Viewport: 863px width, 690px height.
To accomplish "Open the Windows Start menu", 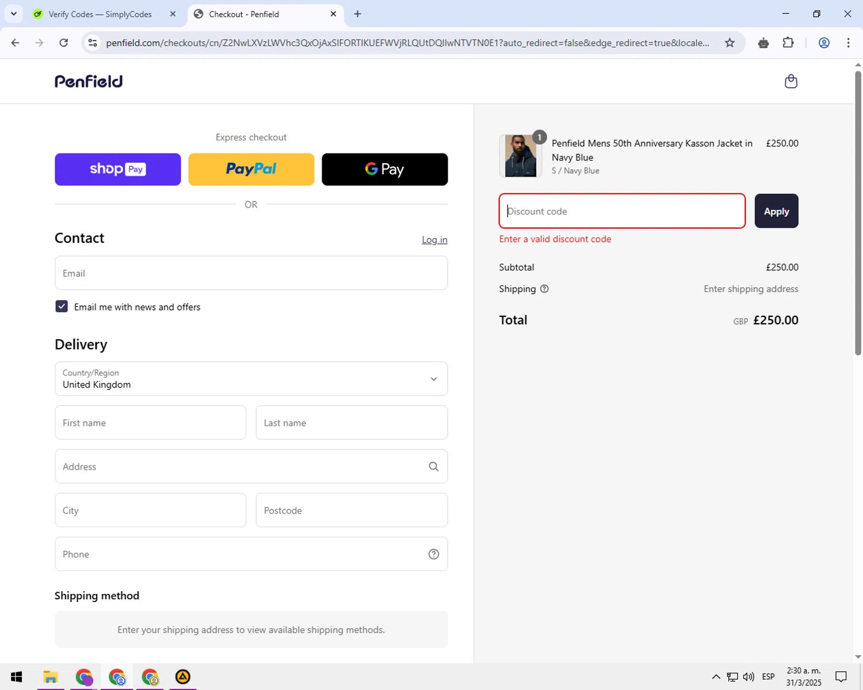I will [16, 677].
